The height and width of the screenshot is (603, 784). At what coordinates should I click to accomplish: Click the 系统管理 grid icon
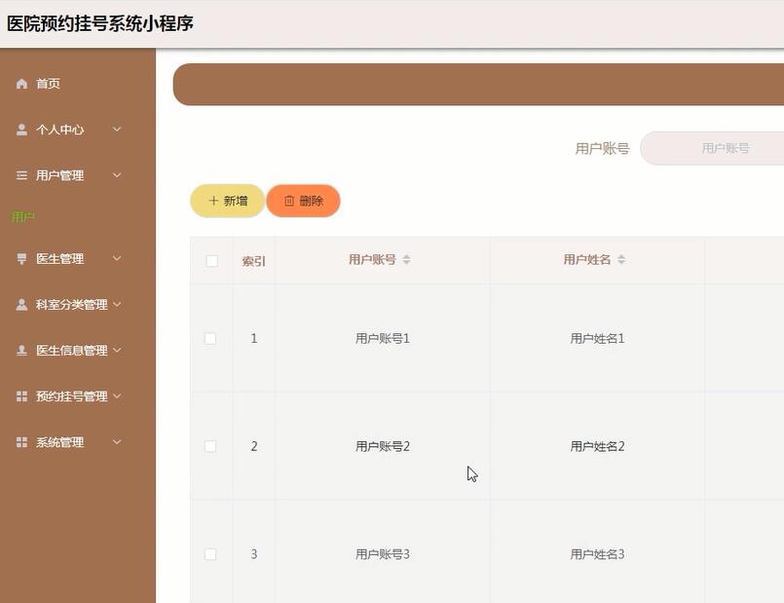(x=20, y=441)
